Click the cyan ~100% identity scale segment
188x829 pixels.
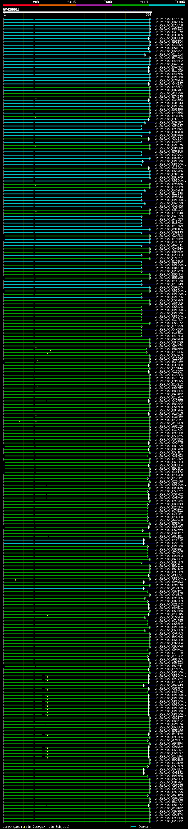point(167,5)
